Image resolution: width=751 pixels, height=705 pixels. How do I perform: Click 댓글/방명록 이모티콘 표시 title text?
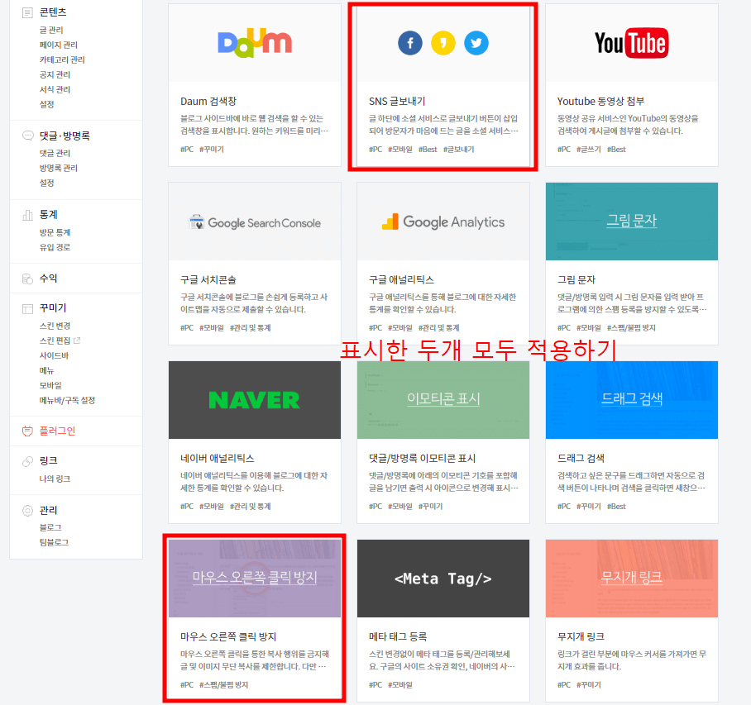(x=422, y=459)
